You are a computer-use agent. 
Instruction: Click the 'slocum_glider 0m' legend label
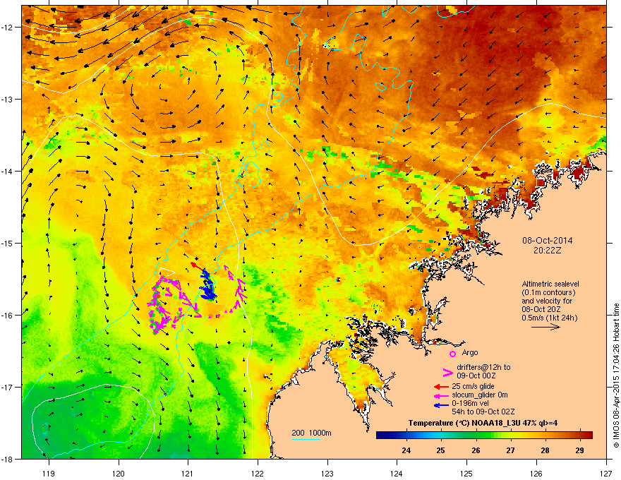[x=480, y=395]
